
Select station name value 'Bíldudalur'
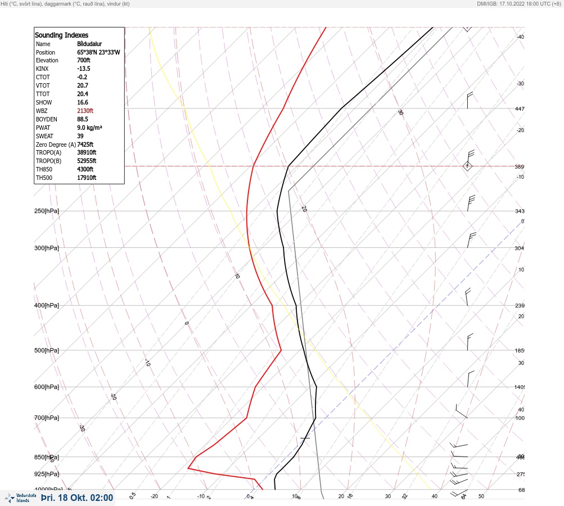click(x=89, y=44)
